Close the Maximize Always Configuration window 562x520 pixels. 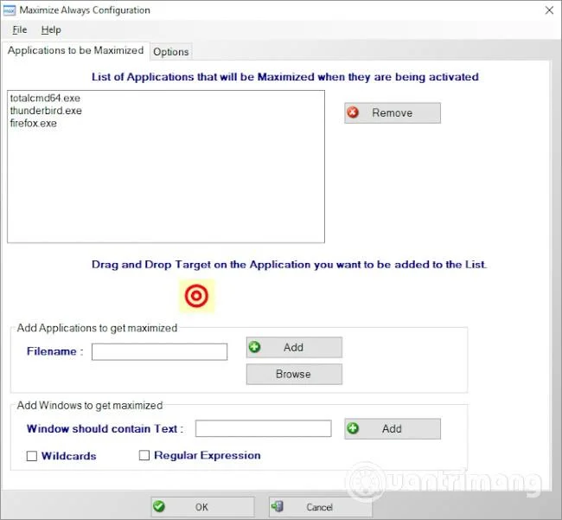549,10
